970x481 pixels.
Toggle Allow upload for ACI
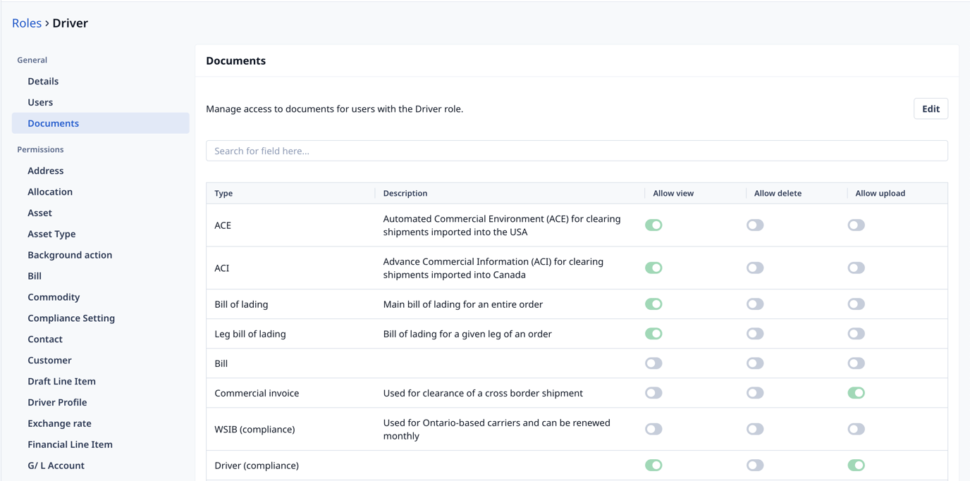[856, 268]
